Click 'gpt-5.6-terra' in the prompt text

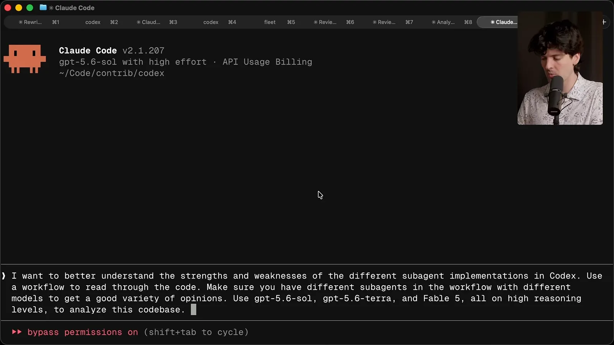[357, 298]
